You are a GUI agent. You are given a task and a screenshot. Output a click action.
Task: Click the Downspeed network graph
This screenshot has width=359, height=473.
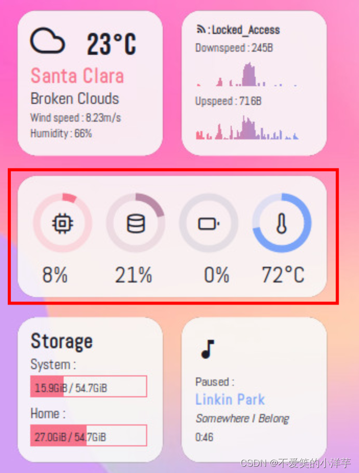pos(247,74)
